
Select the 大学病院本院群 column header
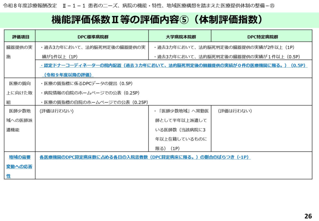[179, 36]
